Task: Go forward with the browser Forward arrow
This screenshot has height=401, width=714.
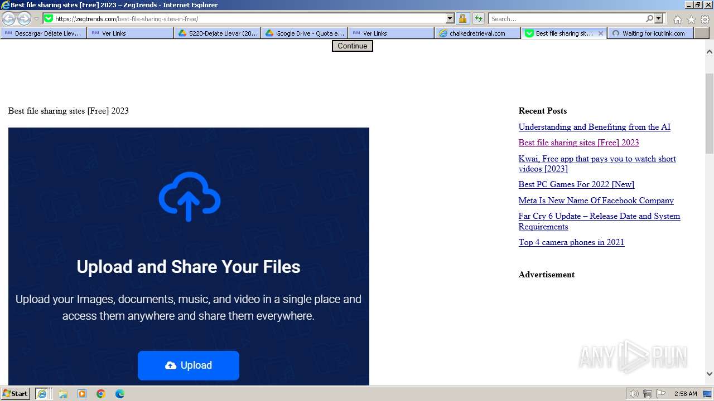Action: 24,18
